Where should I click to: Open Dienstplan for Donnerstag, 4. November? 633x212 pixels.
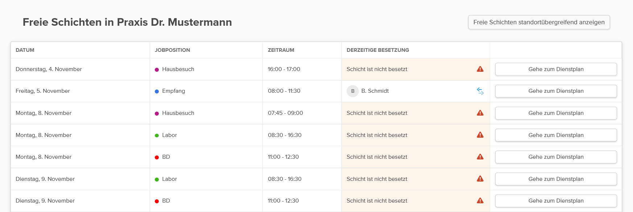(556, 69)
